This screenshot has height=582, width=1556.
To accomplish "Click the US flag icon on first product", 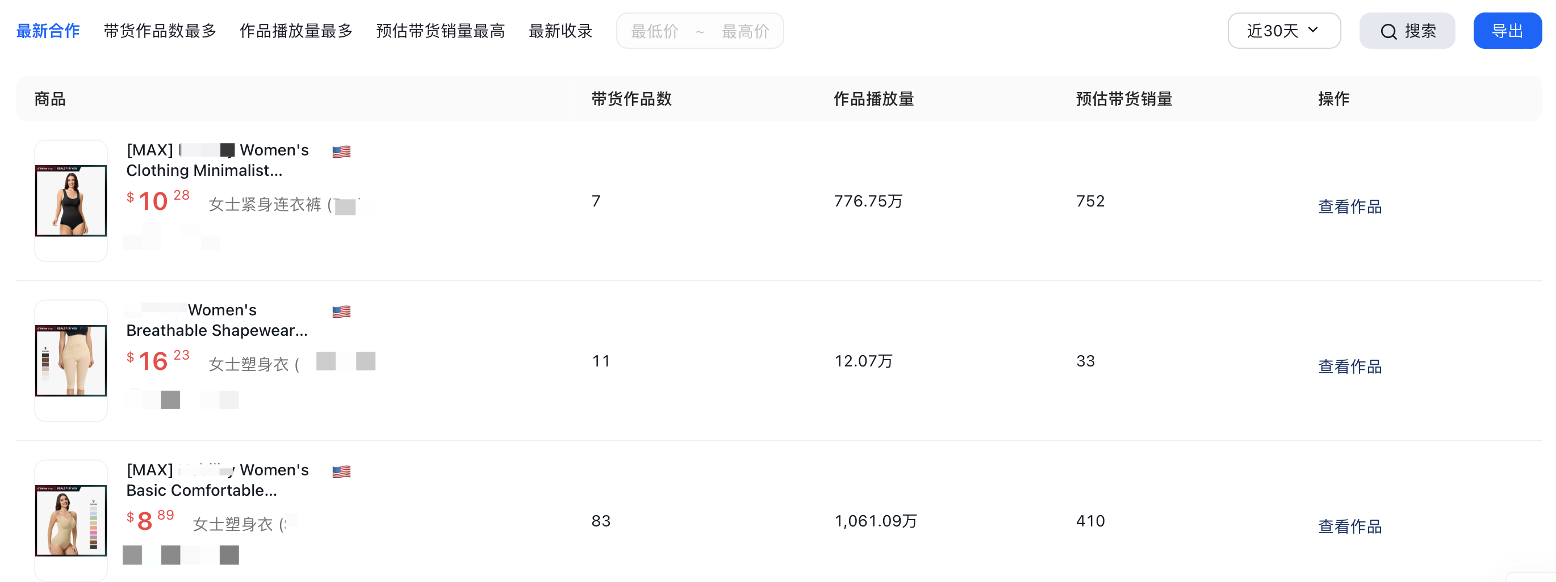I will pos(341,151).
